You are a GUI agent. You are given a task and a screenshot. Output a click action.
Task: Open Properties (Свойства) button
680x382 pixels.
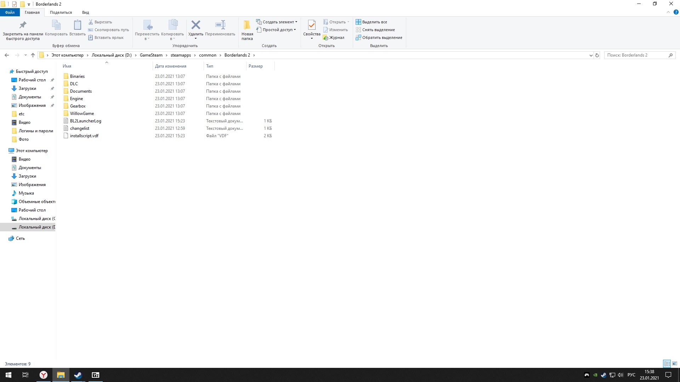click(312, 30)
